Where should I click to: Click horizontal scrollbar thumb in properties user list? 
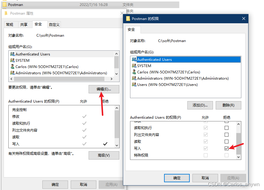tap(59, 79)
